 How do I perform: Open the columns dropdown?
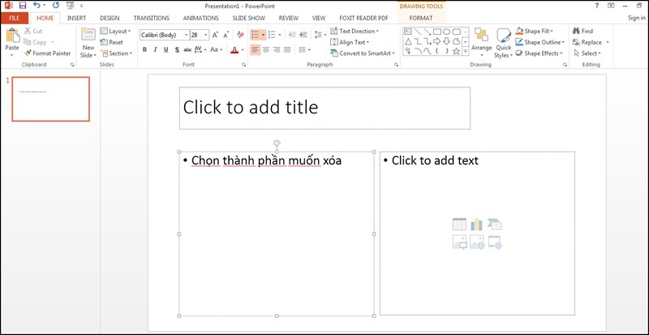pyautogui.click(x=304, y=49)
